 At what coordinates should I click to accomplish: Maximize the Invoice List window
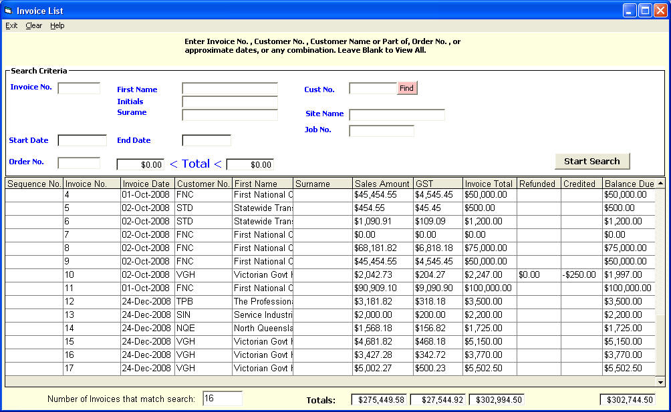click(645, 10)
